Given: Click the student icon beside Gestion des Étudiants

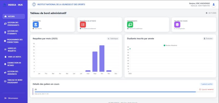Looking at the screenshot, I should [5, 32].
